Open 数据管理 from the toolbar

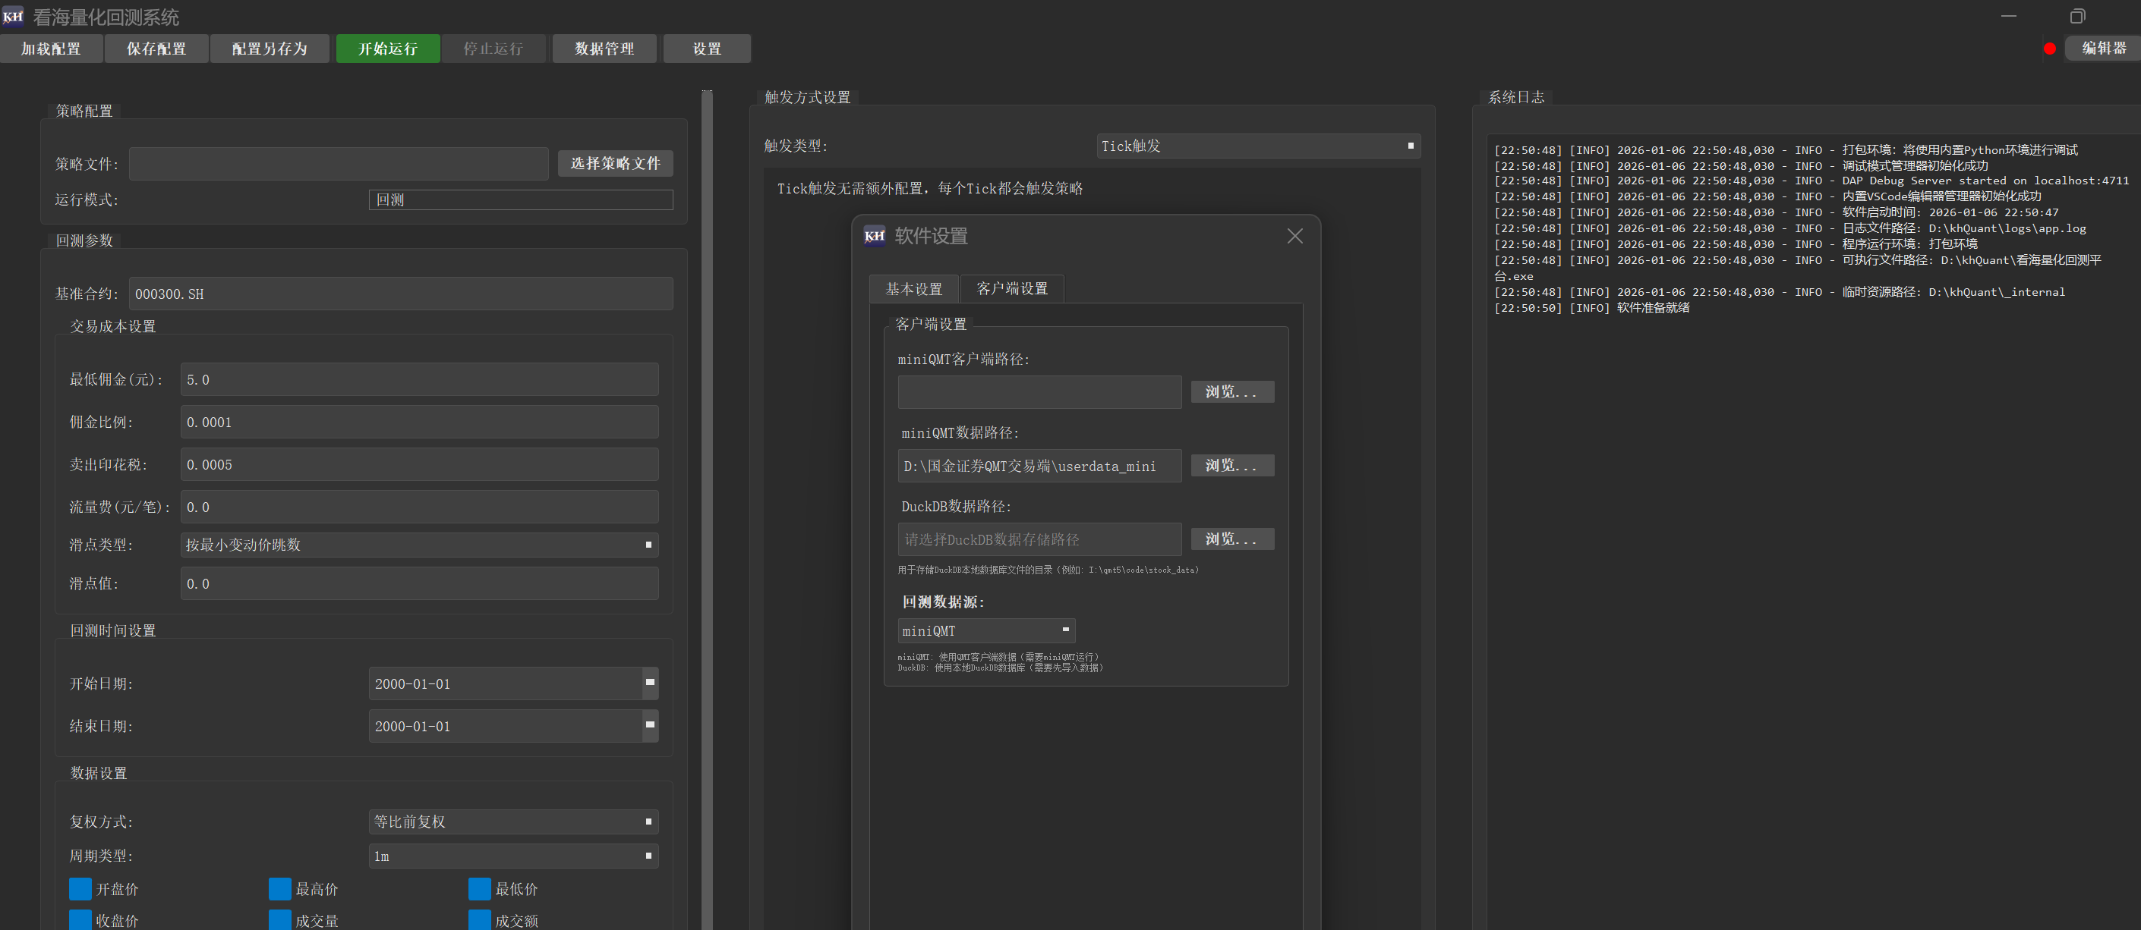604,49
